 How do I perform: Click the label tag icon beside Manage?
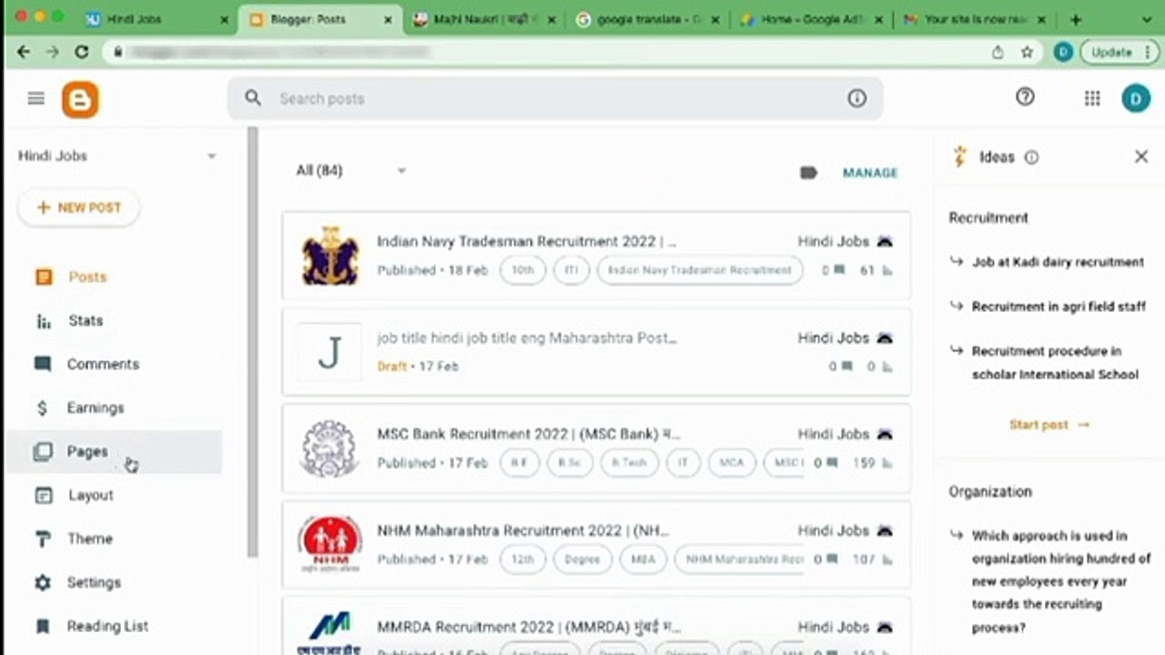[x=808, y=173]
